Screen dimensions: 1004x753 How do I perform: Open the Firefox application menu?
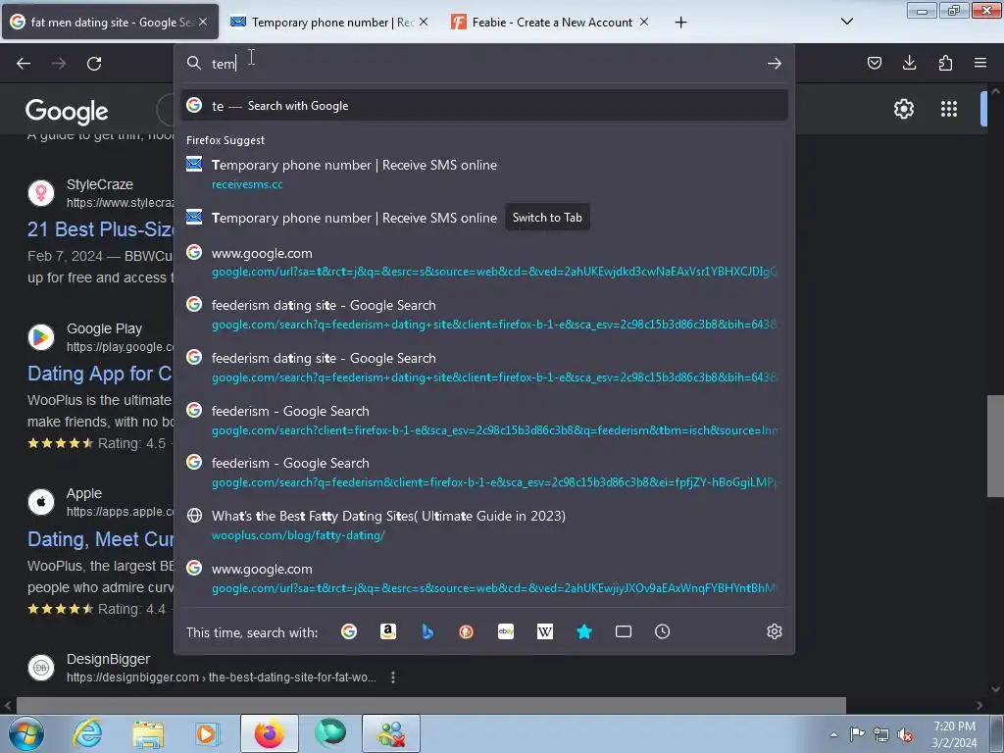pos(980,63)
